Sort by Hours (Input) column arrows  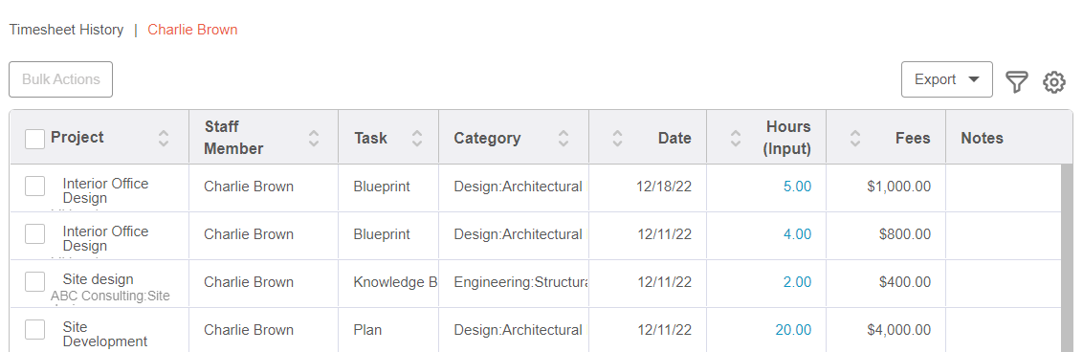[736, 138]
